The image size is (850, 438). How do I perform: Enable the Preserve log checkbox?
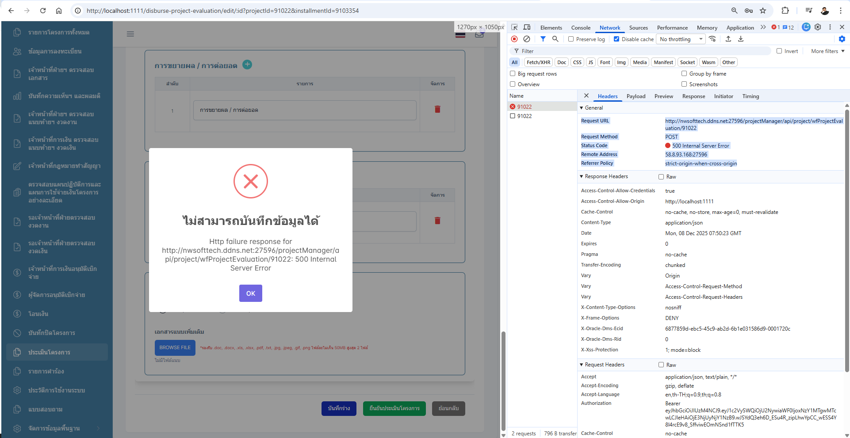pyautogui.click(x=571, y=39)
